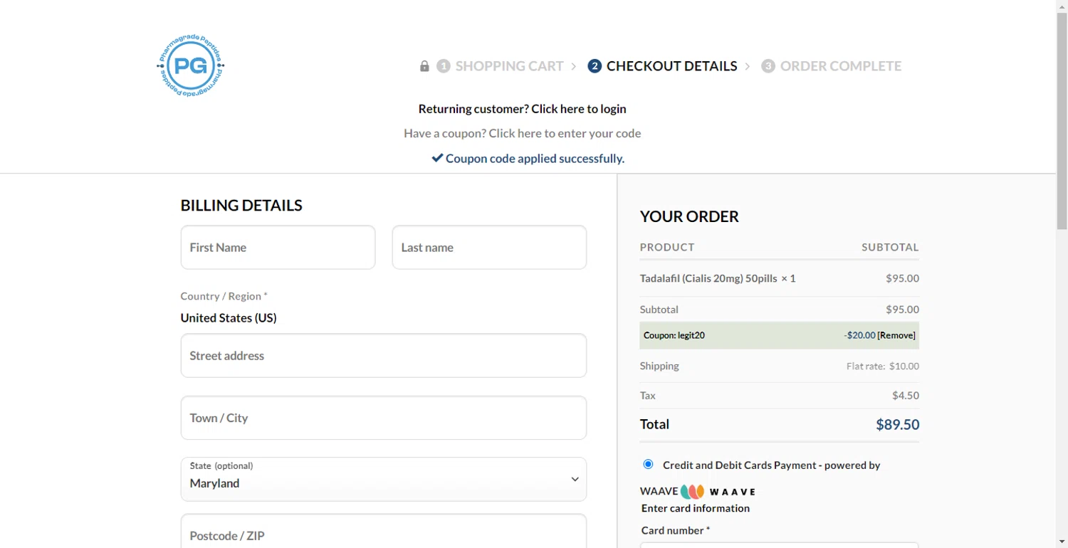
Task: Click the 'Country / Region *' label
Action: 224,296
